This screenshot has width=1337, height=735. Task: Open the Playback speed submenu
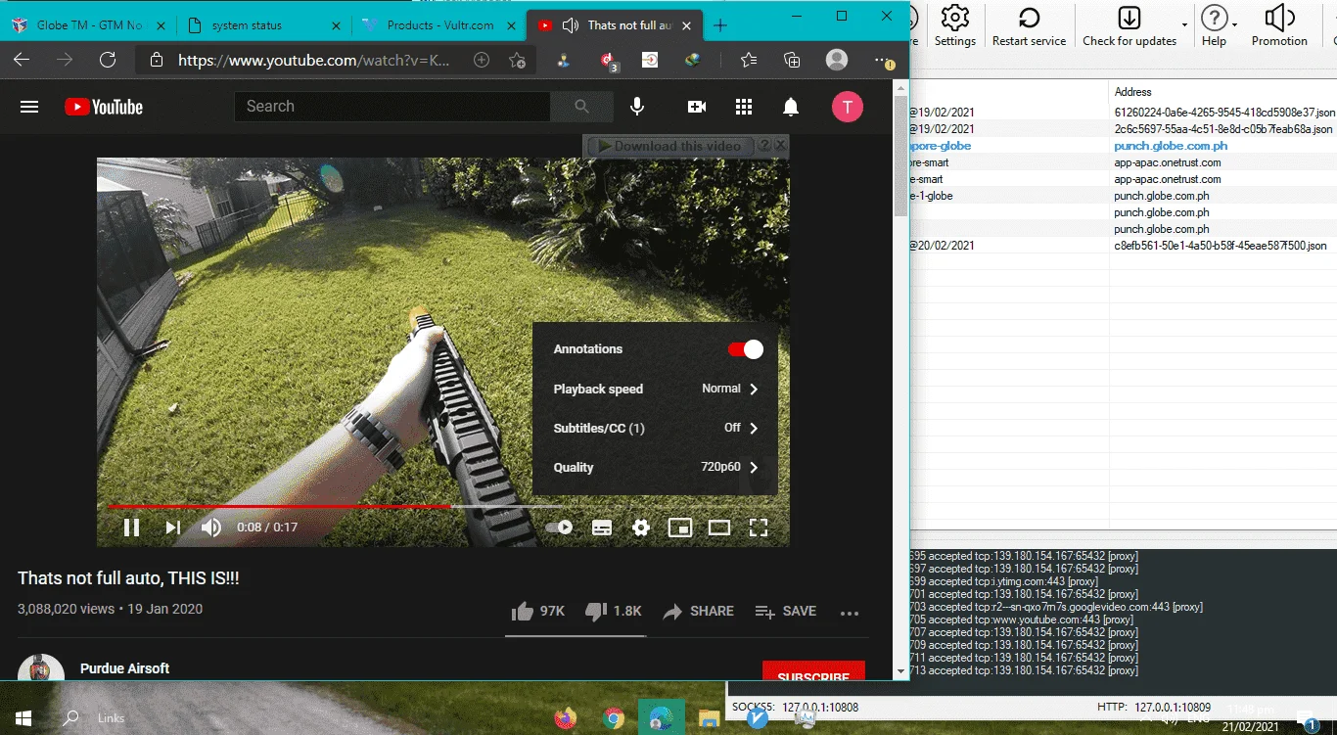tap(656, 389)
